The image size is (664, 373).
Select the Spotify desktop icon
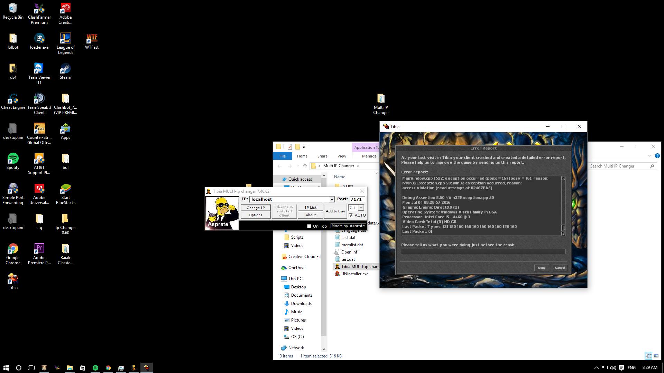[x=13, y=162]
